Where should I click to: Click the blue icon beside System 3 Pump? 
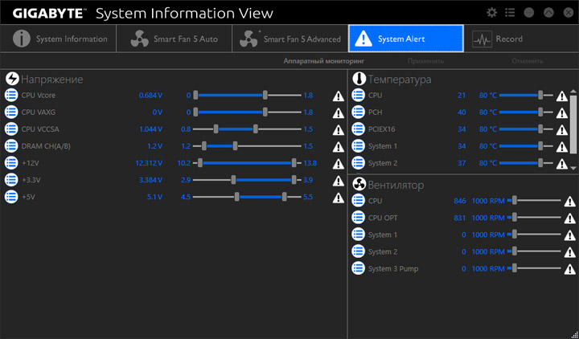click(x=359, y=268)
